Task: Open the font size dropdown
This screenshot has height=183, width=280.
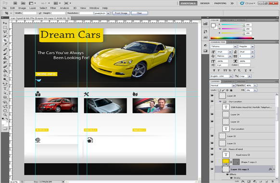Action: coord(230,52)
